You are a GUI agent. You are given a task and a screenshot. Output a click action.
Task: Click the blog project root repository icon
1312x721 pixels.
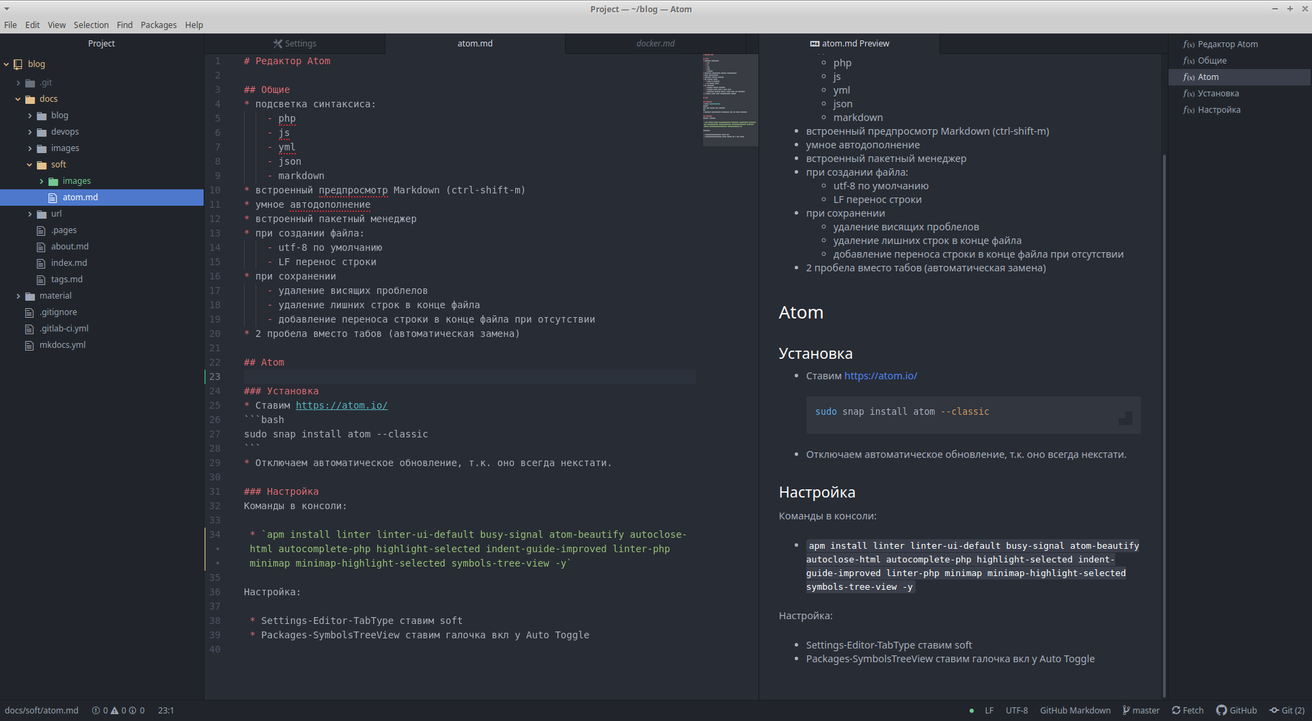[x=18, y=64]
